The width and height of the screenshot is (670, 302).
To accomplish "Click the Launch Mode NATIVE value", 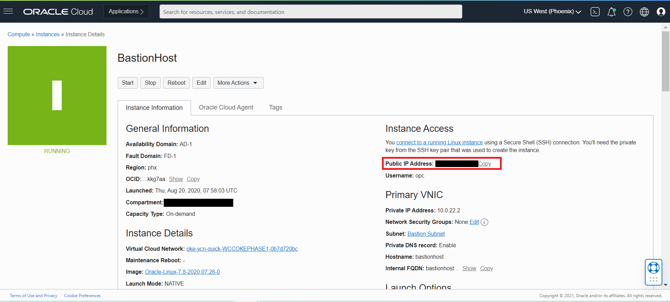I will click(174, 284).
